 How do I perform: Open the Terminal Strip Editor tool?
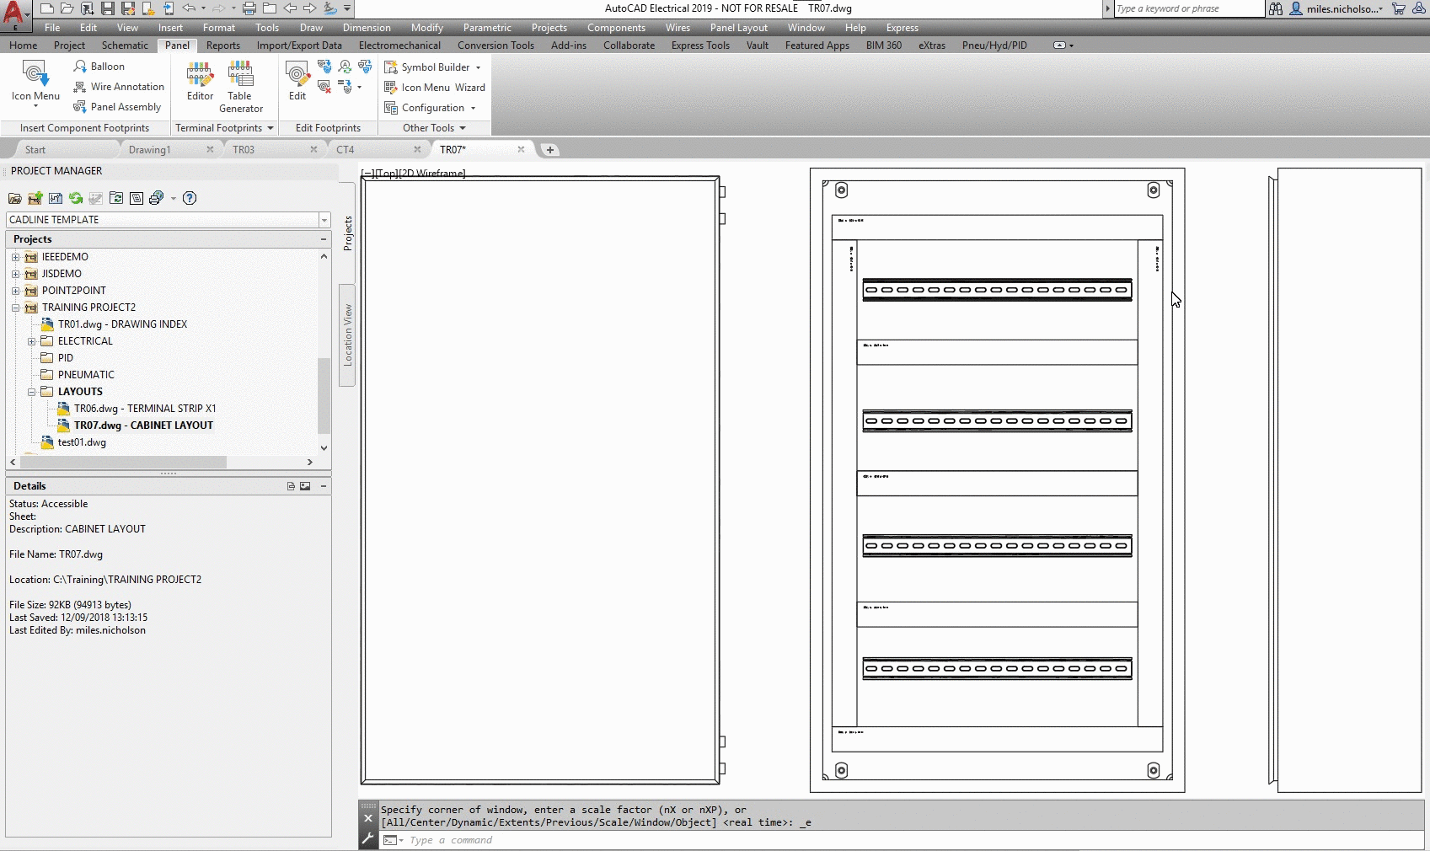200,81
